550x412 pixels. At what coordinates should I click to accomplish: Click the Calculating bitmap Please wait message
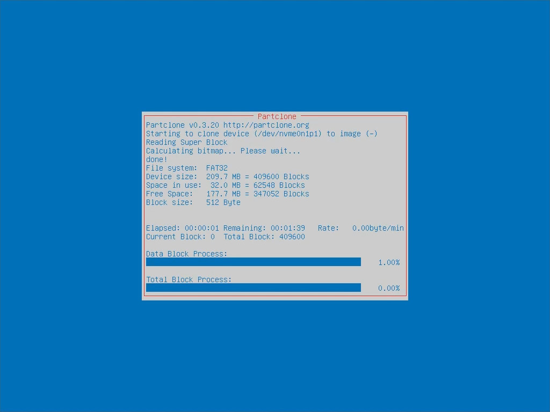(223, 151)
